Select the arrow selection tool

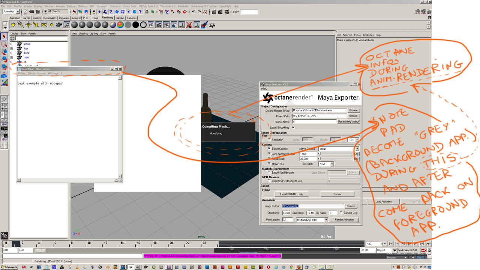pyautogui.click(x=4, y=36)
